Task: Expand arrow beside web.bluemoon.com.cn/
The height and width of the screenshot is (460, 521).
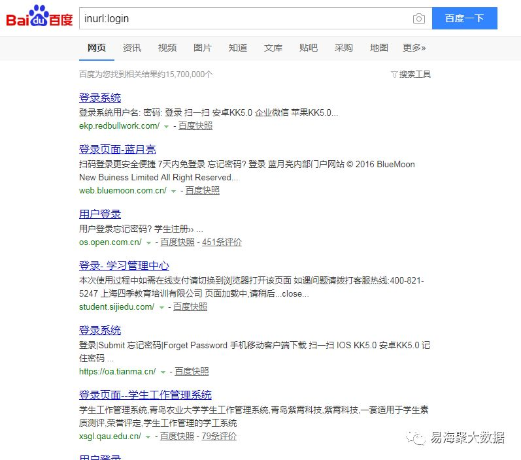Action: point(173,191)
